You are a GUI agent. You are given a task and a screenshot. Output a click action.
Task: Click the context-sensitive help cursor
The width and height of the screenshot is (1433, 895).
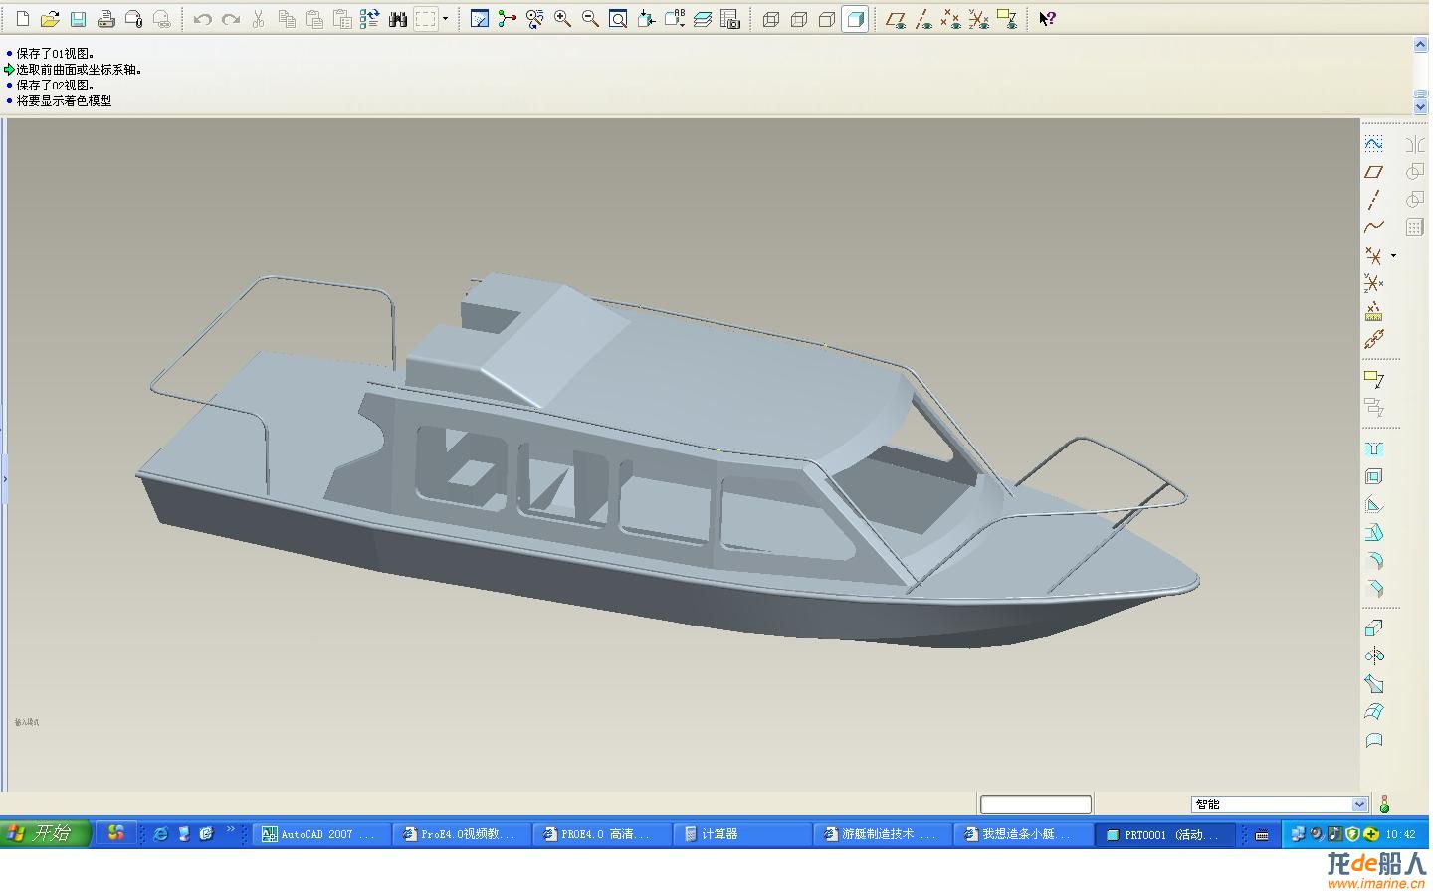coord(1047,18)
